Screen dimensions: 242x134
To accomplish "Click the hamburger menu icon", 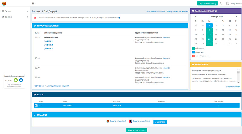I will [33, 3].
